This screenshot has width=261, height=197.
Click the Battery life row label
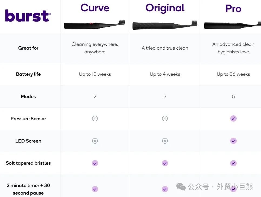click(x=28, y=74)
